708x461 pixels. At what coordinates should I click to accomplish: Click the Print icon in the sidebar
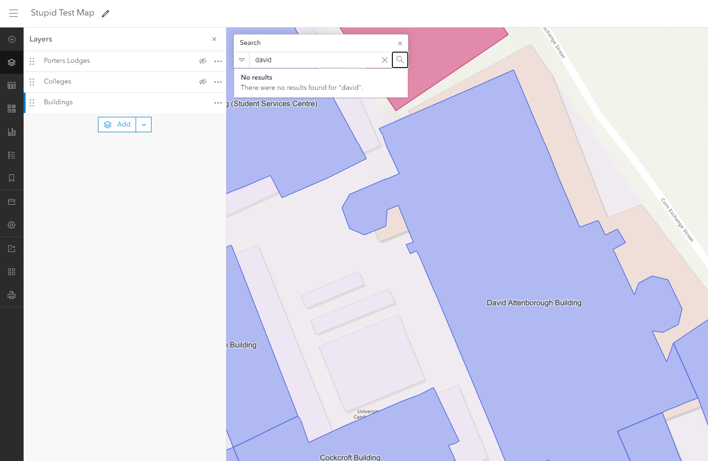pos(12,294)
